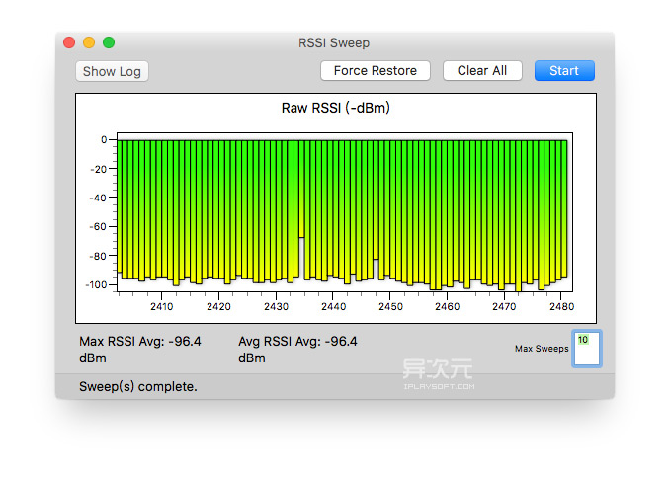670x478 pixels.
Task: Click the Sweep(s) complete status message
Action: coord(138,386)
